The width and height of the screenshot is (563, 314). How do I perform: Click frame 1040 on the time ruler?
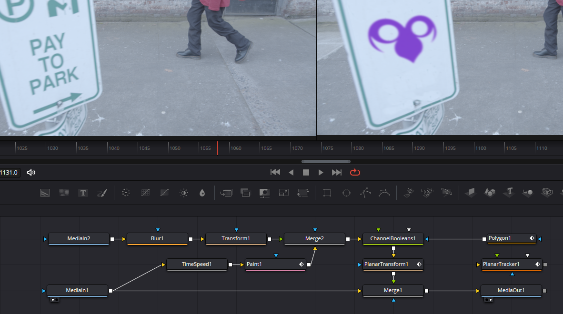pyautogui.click(x=114, y=148)
